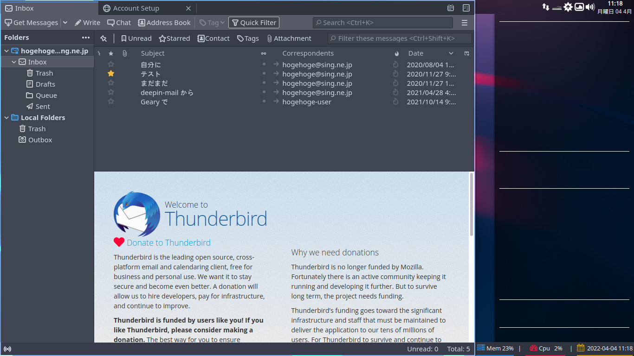Screen dimensions: 634x356
Task: Sort by junk status column icon
Action: coord(396,53)
